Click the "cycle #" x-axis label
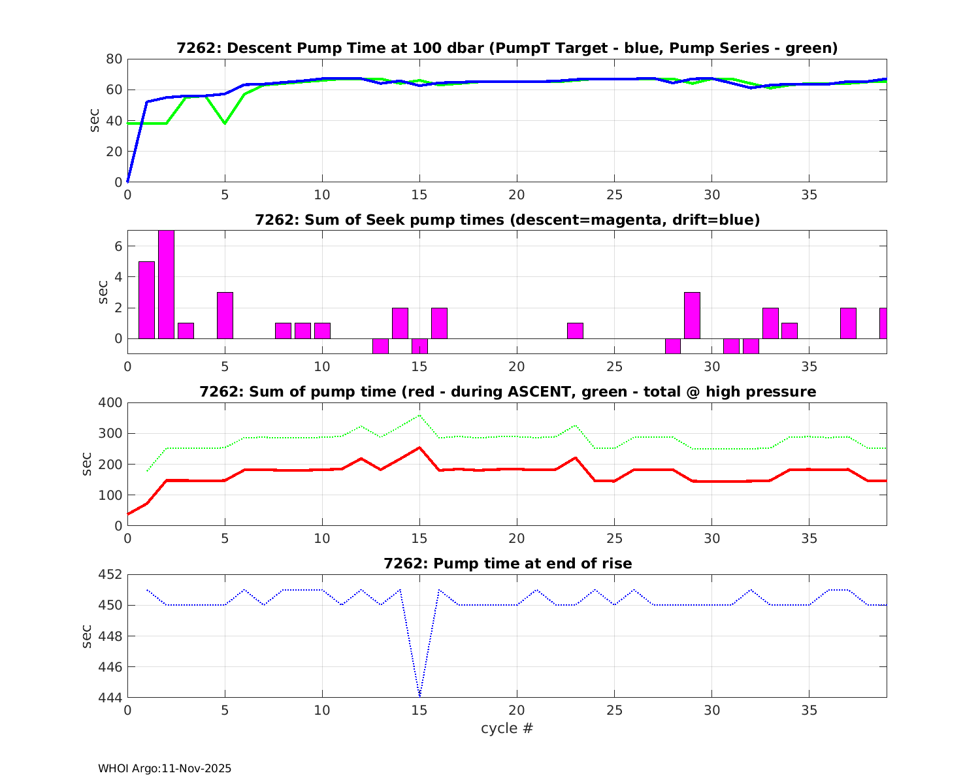 pos(507,728)
